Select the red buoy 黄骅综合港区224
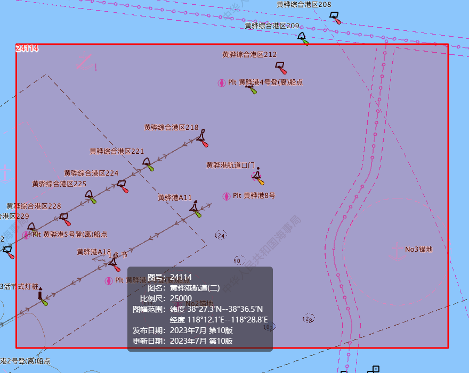Screen dimensions: 469x373 (123, 186)
